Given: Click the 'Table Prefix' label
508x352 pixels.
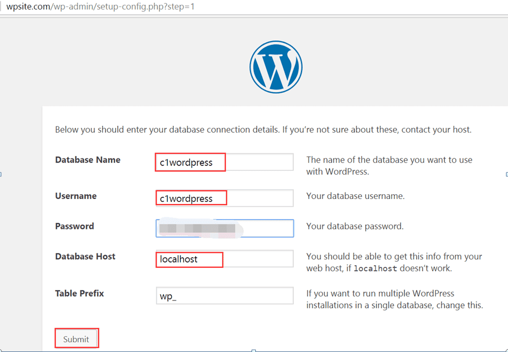Looking at the screenshot, I should 79,293.
